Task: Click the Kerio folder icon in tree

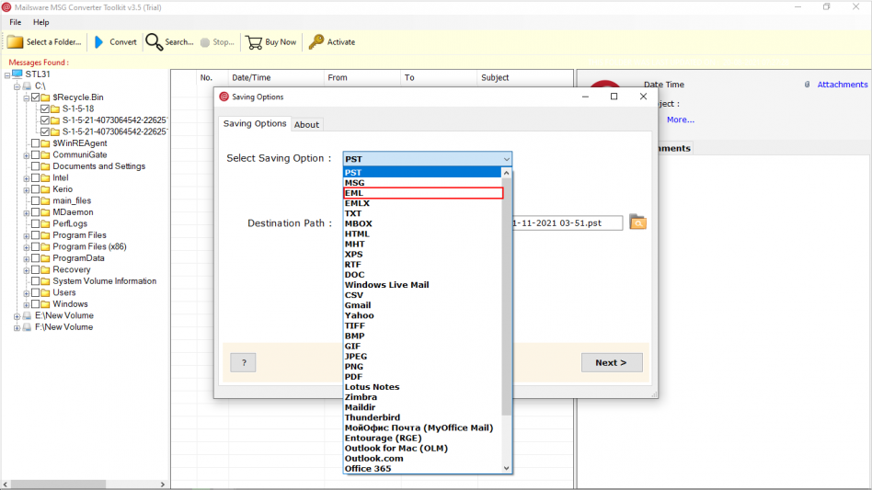Action: click(46, 189)
